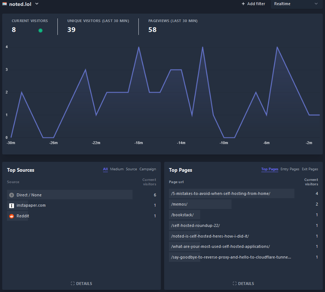
Task: Click expand icon in Top Sources details
Action: point(73,284)
